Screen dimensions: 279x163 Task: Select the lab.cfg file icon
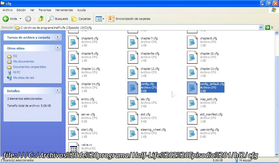pos(133,103)
